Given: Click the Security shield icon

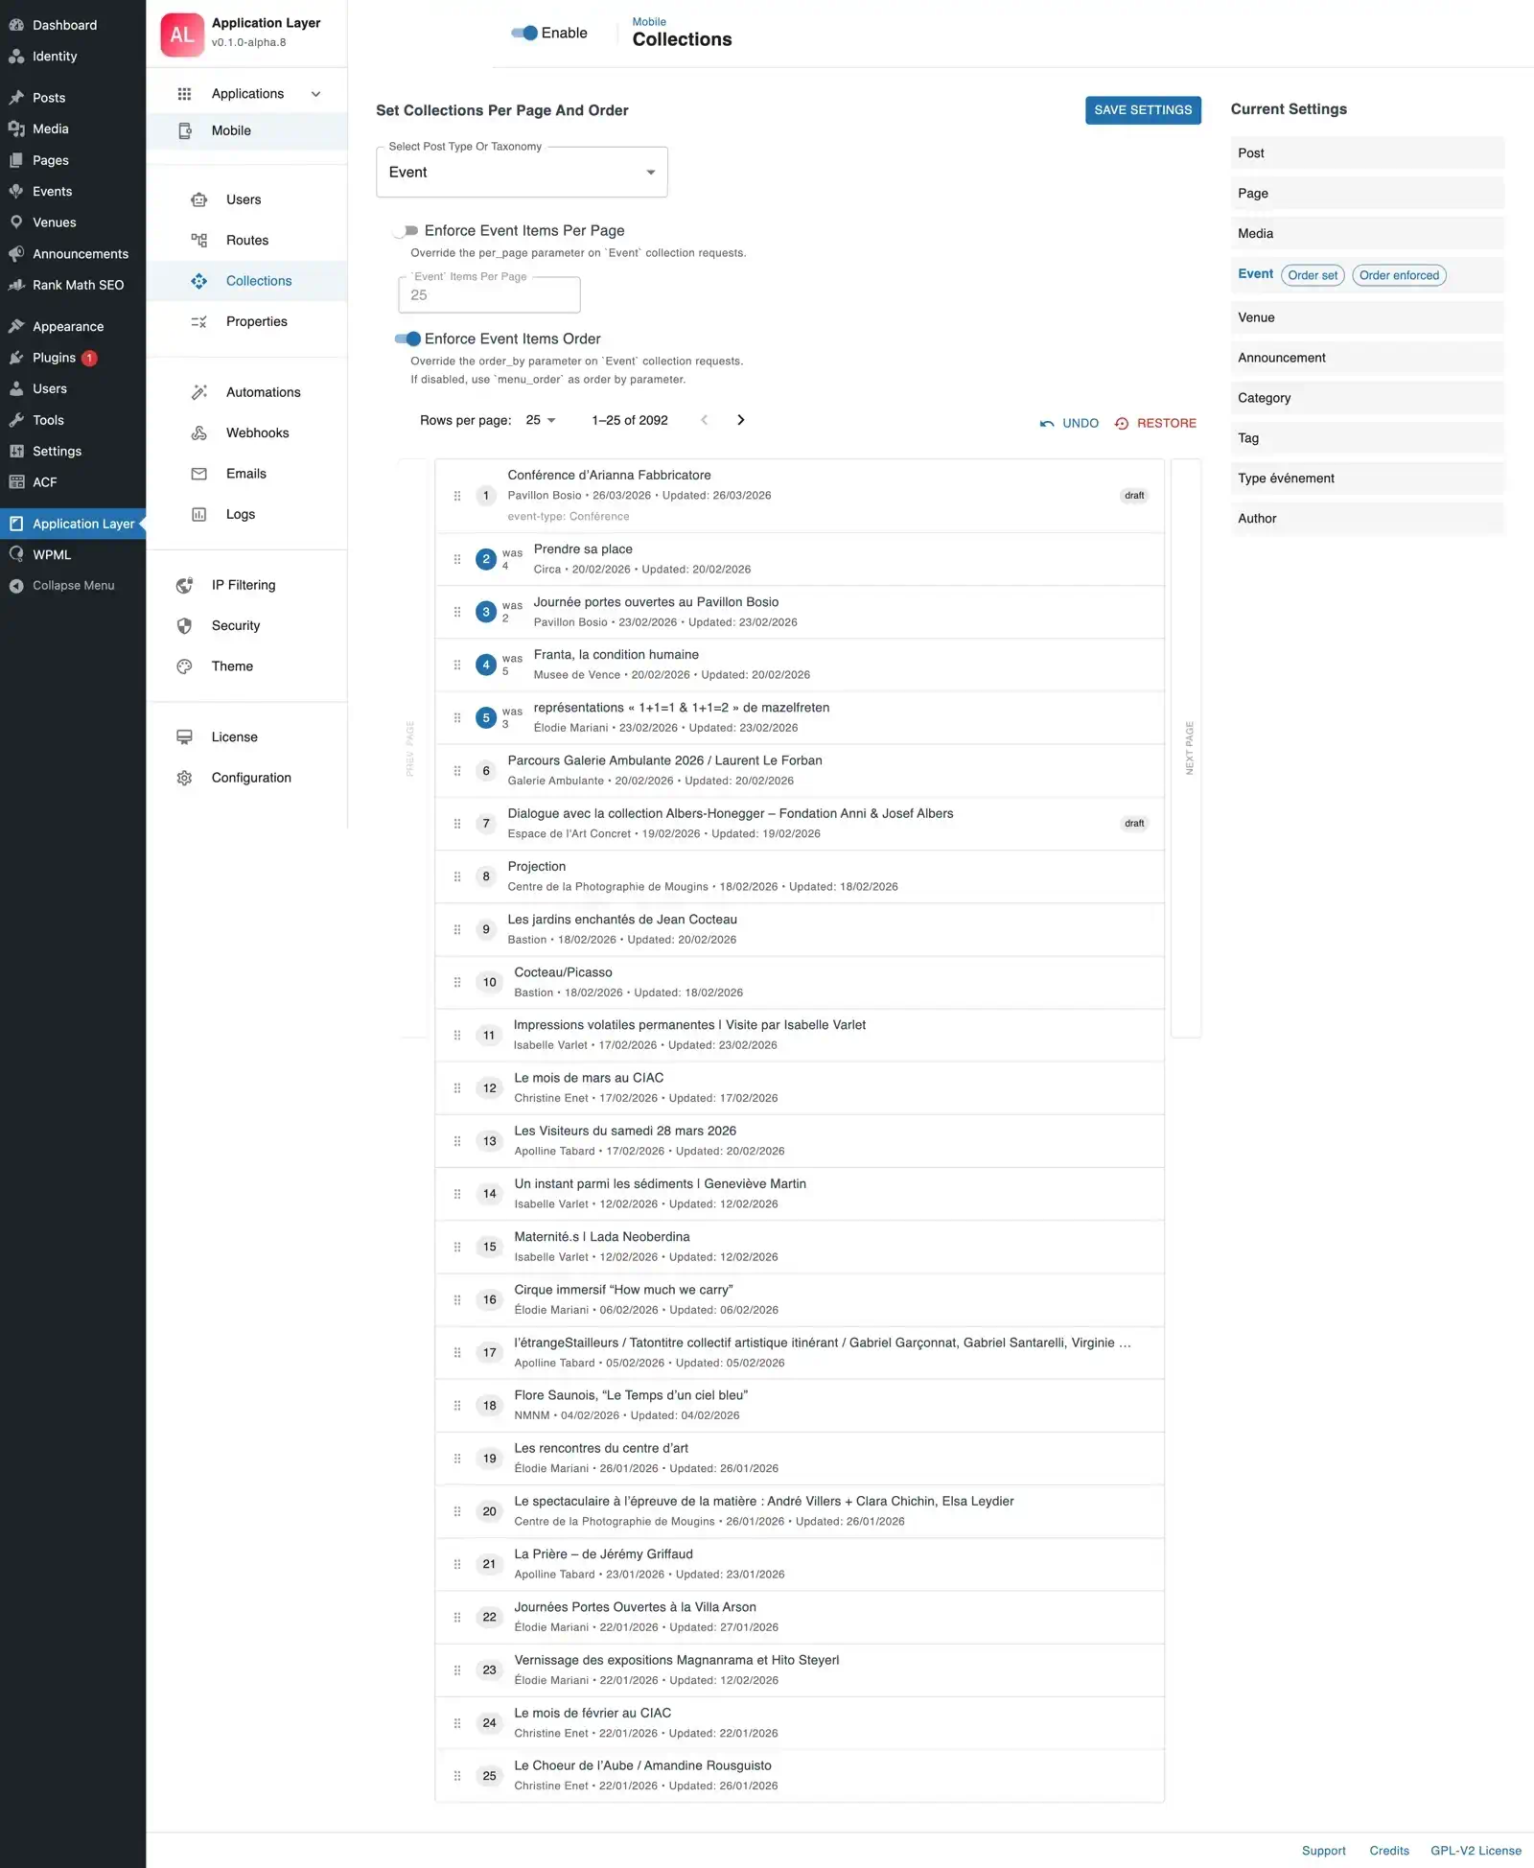Looking at the screenshot, I should [x=184, y=626].
